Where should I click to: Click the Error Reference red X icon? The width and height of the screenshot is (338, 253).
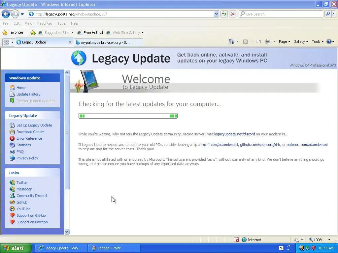point(12,138)
